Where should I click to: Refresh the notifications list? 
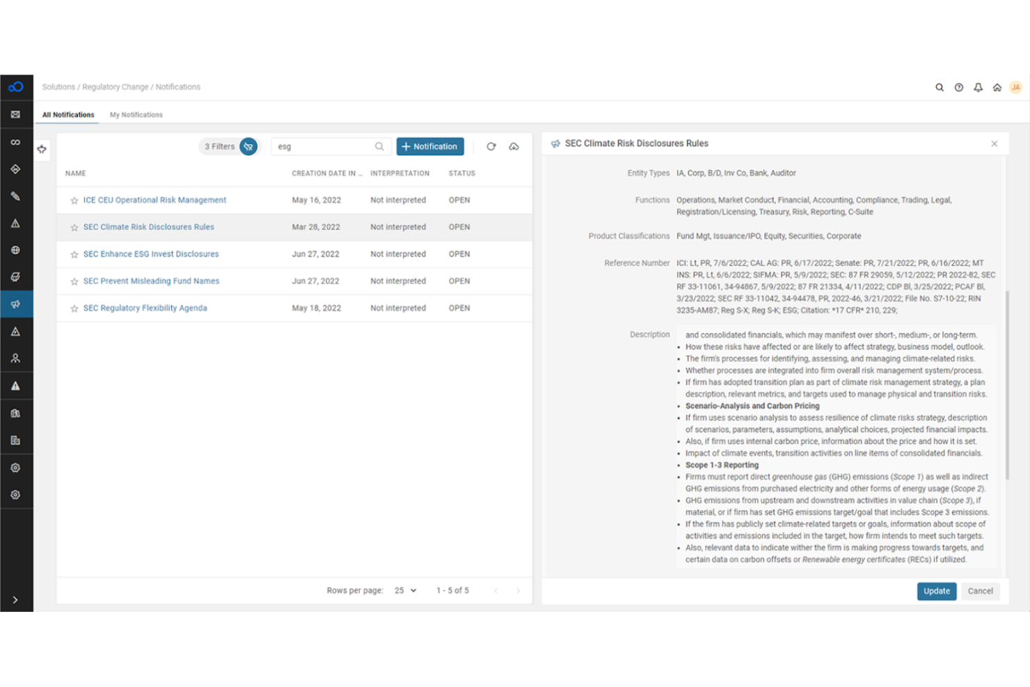tap(491, 146)
